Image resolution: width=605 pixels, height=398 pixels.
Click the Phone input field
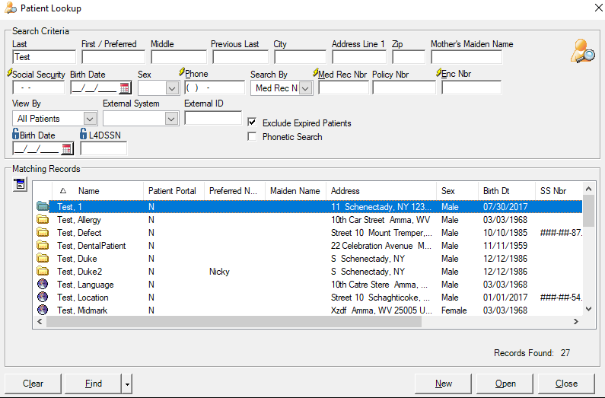coord(215,88)
